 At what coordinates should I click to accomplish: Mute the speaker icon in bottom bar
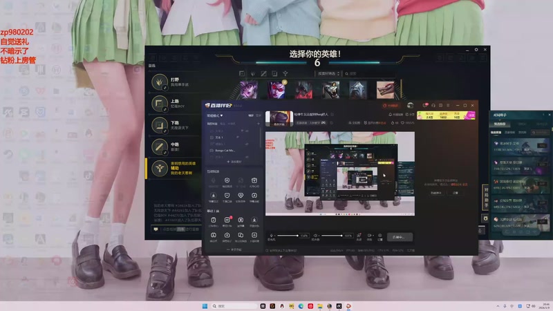tap(316, 235)
